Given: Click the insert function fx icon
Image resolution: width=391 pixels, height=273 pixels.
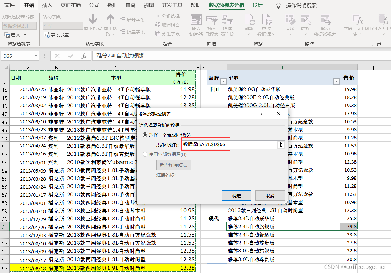Looking at the screenshot, I should (x=84, y=56).
